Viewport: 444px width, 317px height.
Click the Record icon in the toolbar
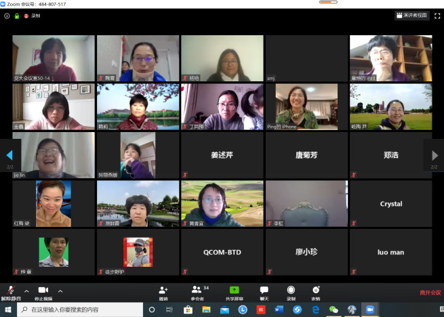coord(291,290)
